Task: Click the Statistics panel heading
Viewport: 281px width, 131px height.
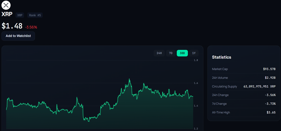Action: (221, 57)
